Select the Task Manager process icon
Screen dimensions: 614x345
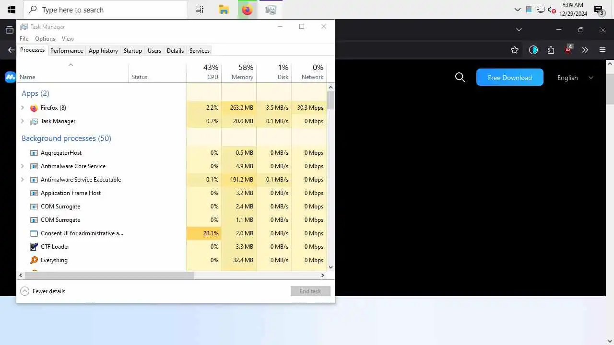[x=34, y=121]
